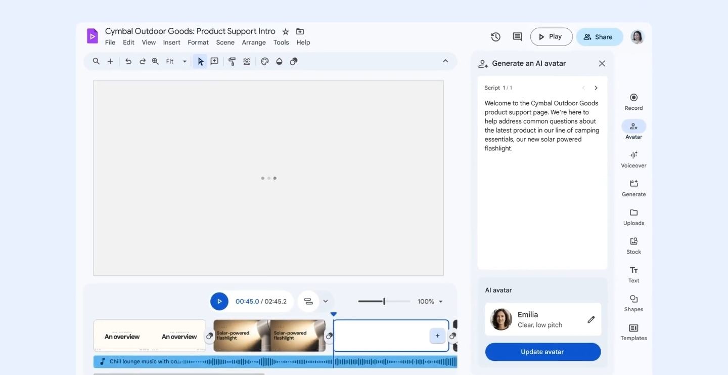Image resolution: width=728 pixels, height=375 pixels.
Task: Open the Scene menu
Action: (225, 43)
